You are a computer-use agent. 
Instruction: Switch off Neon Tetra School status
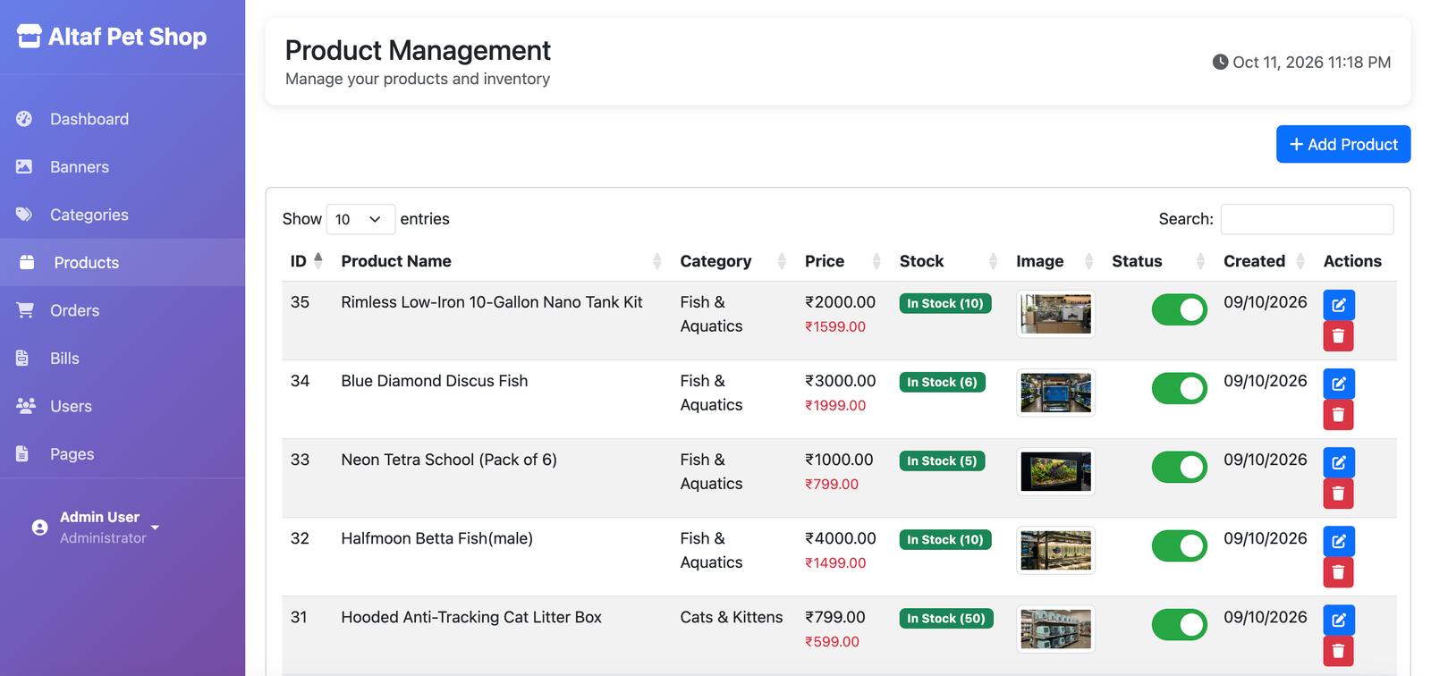click(x=1180, y=467)
